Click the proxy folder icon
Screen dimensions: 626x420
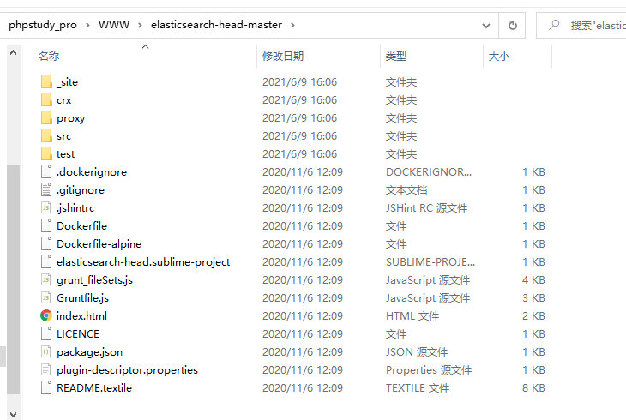coord(46,117)
